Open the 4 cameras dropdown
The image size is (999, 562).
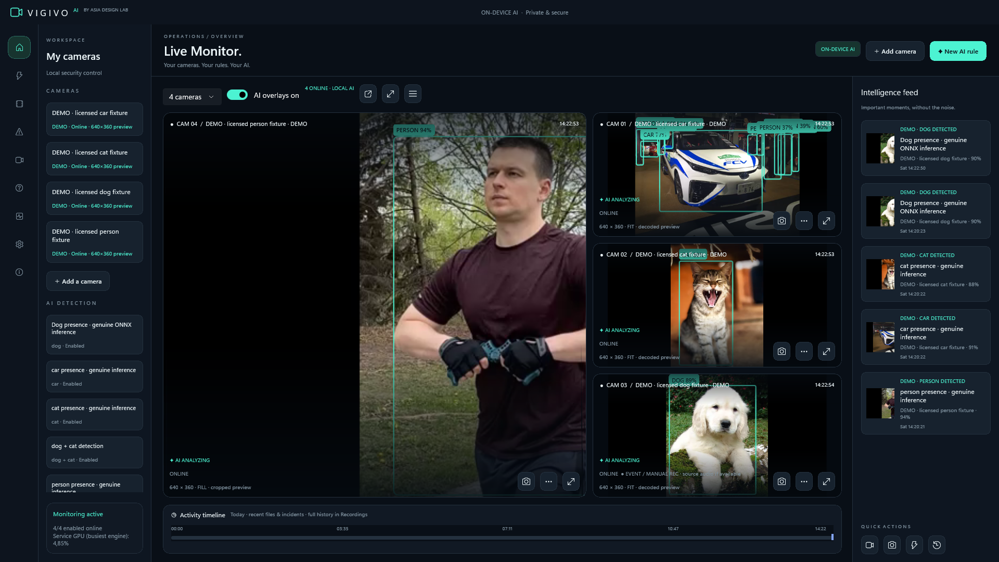[192, 97]
